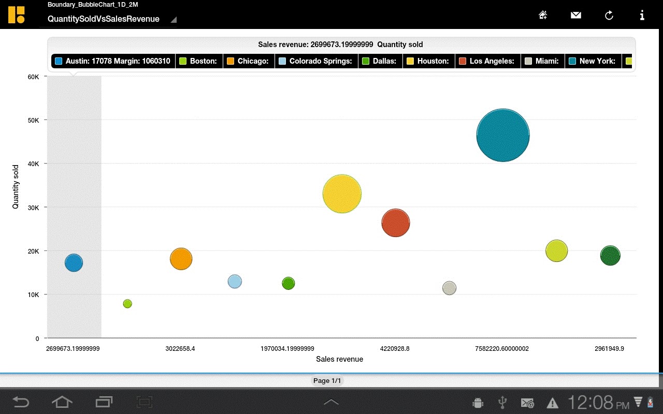
Task: Open recent apps from the navigation bar
Action: (x=103, y=401)
